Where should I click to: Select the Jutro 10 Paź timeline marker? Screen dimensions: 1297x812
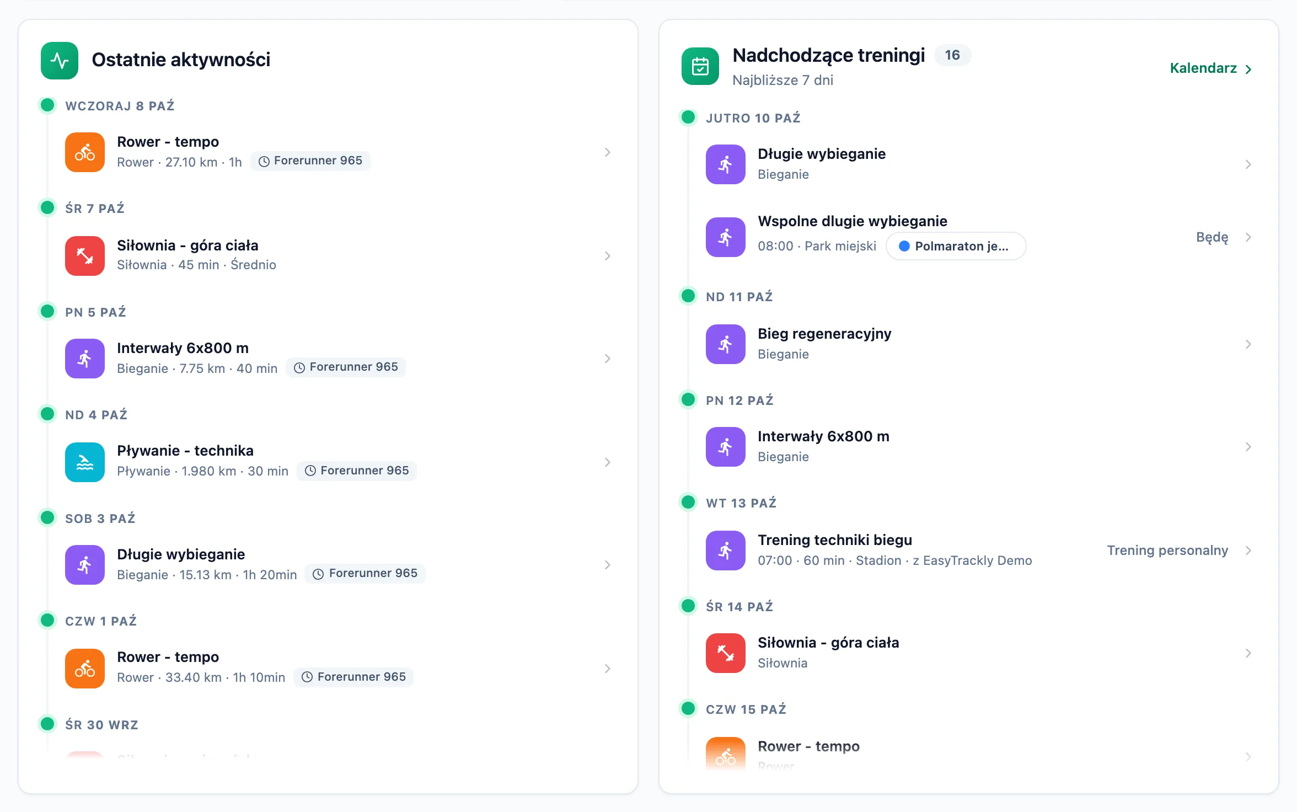(x=688, y=117)
